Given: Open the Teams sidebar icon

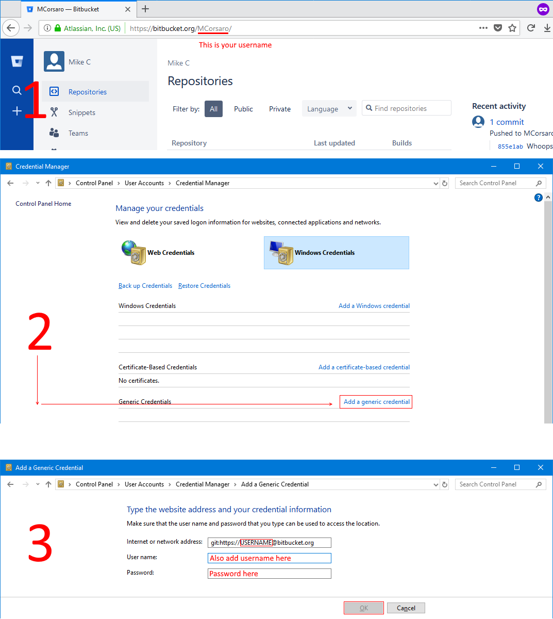Looking at the screenshot, I should tap(54, 133).
